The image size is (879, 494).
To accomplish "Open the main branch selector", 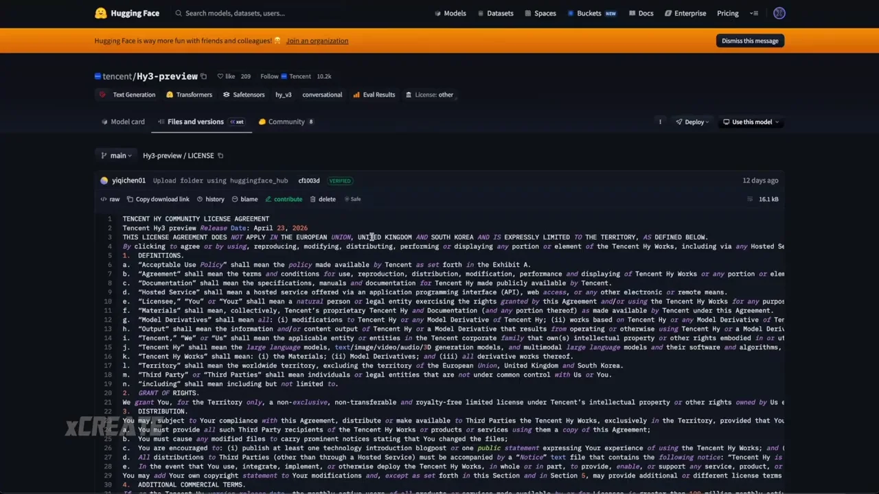I will (116, 156).
